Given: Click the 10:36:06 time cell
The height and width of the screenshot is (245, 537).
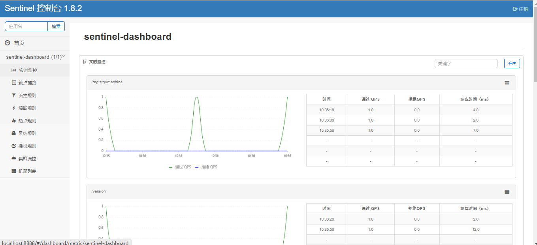Looking at the screenshot, I should click(x=327, y=120).
